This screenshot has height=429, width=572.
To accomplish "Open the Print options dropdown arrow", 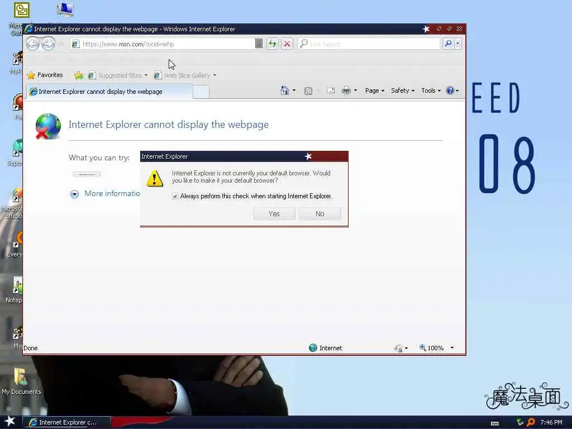I will pyautogui.click(x=355, y=90).
